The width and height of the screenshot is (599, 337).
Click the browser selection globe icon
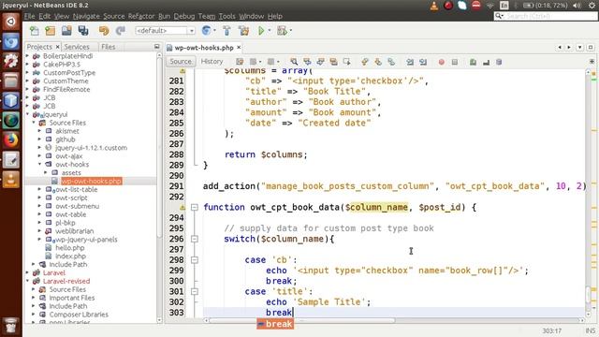[206, 31]
